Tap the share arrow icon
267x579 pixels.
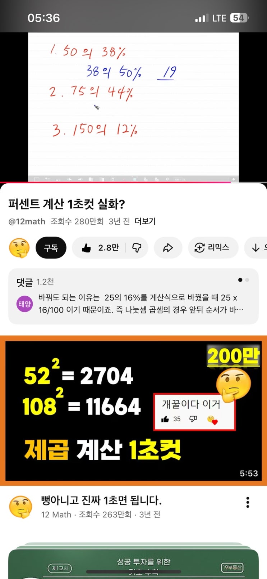click(x=168, y=248)
